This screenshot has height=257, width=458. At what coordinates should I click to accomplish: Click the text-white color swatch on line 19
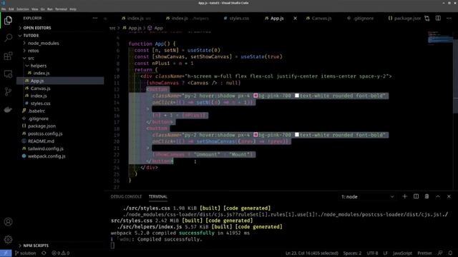click(297, 135)
